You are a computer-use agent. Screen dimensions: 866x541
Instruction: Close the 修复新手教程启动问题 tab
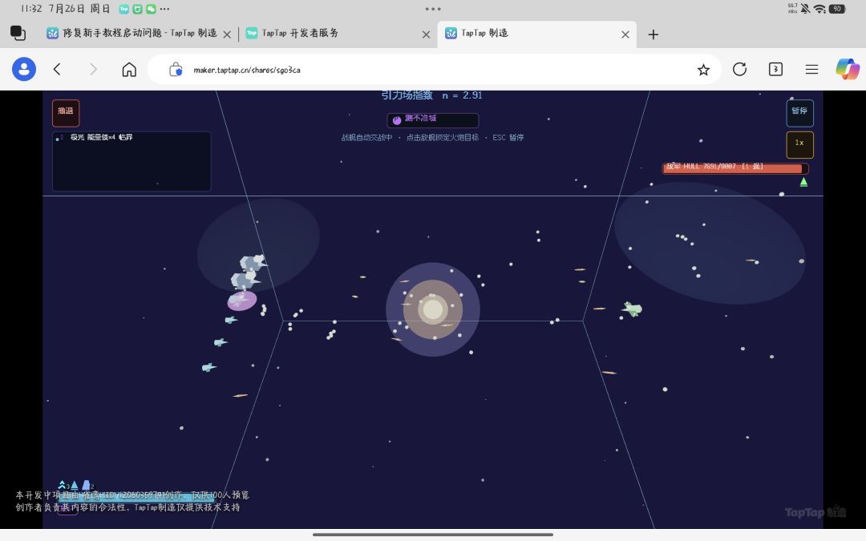click(x=226, y=34)
